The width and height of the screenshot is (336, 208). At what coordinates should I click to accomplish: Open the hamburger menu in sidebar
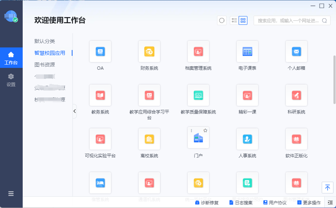click(11, 194)
